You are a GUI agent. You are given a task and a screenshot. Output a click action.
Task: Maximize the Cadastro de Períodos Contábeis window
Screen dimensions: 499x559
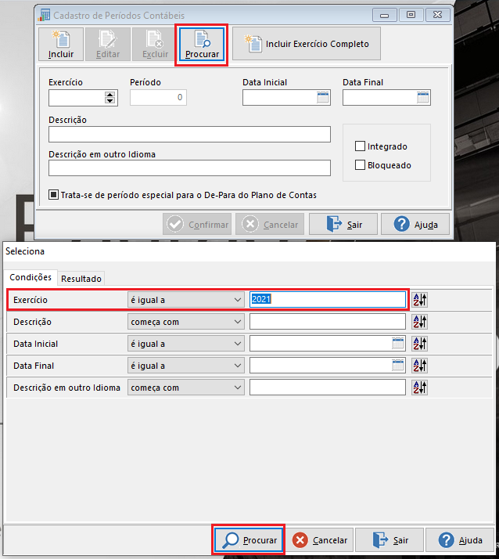click(411, 15)
